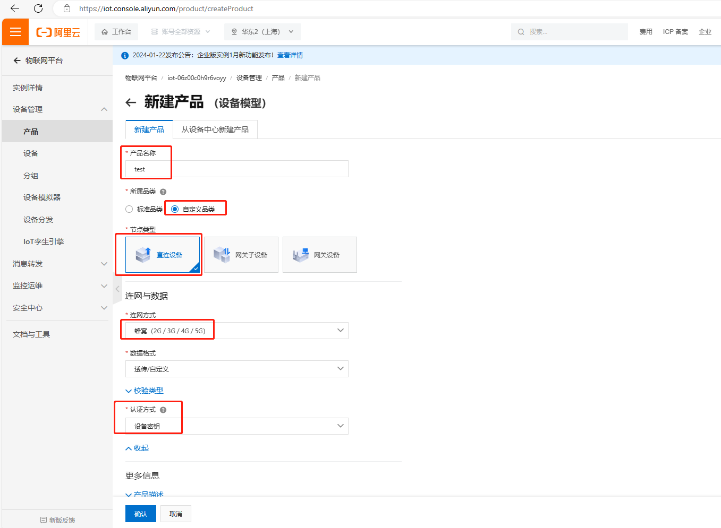Open the 连网方式 dropdown

click(x=237, y=331)
